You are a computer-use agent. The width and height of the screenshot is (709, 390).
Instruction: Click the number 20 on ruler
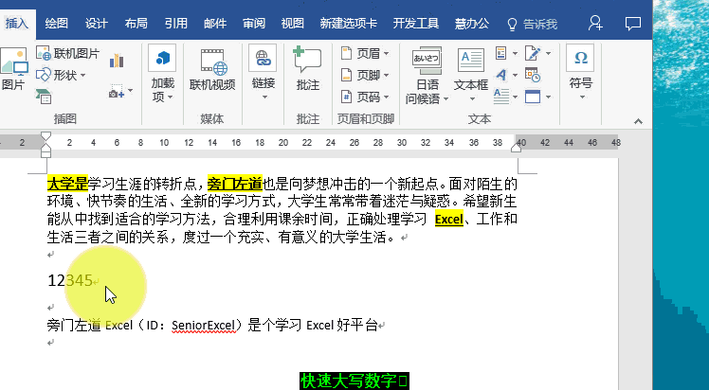pos(283,143)
